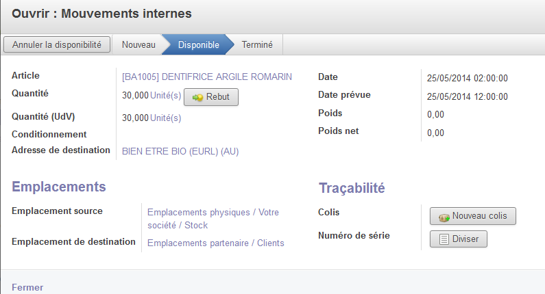
Task: Click the Rebut button label
Action: coord(218,96)
